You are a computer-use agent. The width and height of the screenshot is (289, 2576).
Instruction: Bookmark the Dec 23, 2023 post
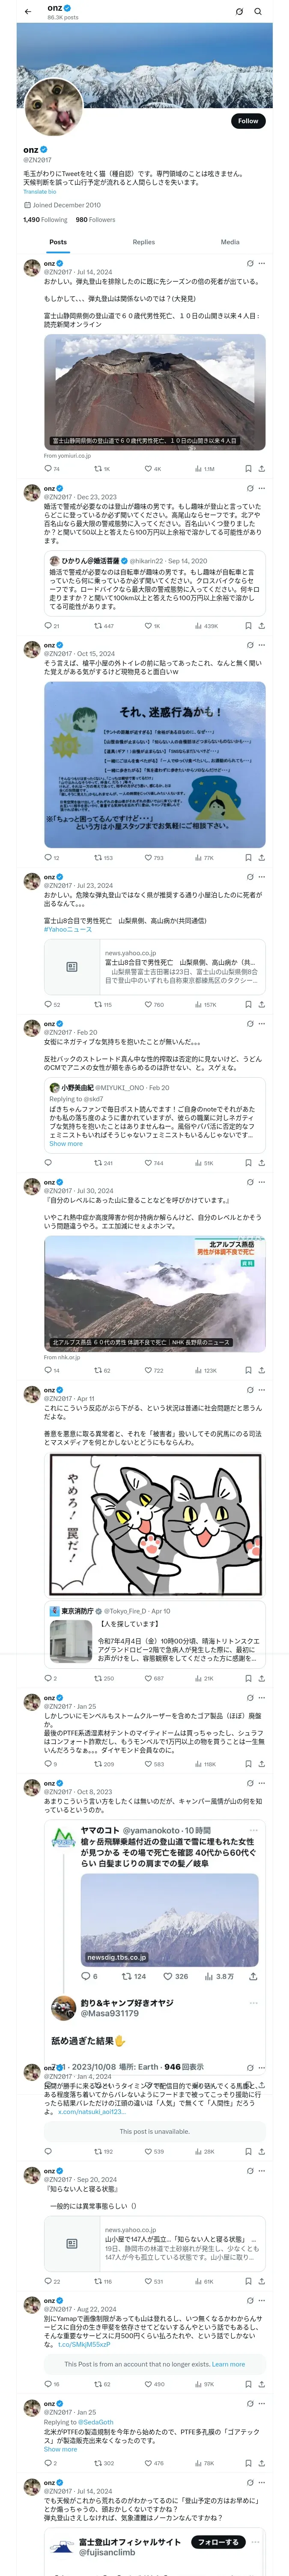tap(248, 626)
